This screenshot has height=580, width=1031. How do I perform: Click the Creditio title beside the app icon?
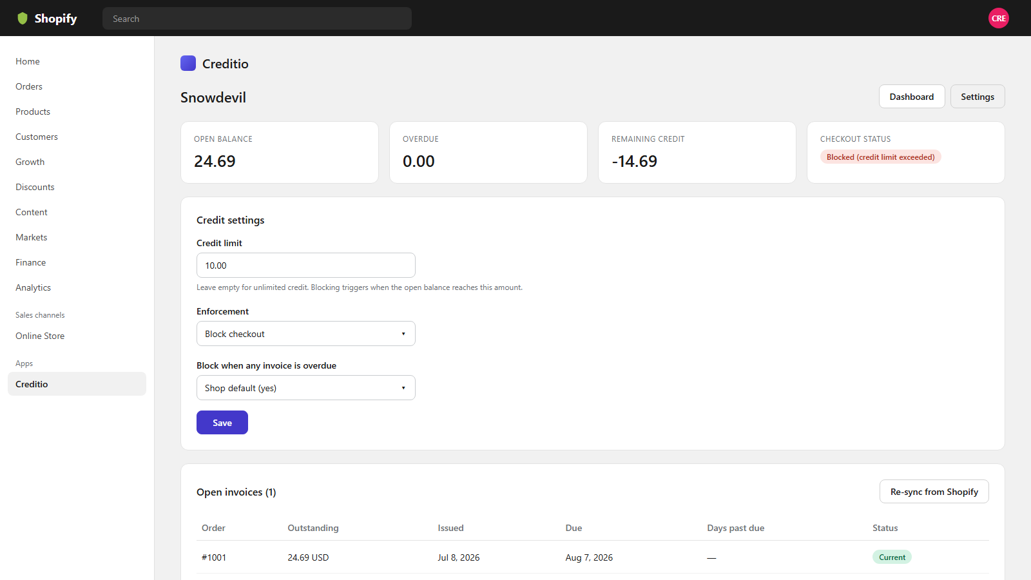click(226, 64)
